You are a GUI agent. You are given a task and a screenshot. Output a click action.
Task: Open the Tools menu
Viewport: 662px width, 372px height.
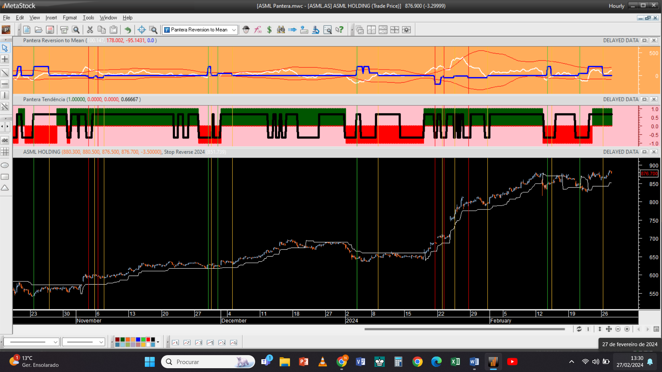pyautogui.click(x=88, y=18)
